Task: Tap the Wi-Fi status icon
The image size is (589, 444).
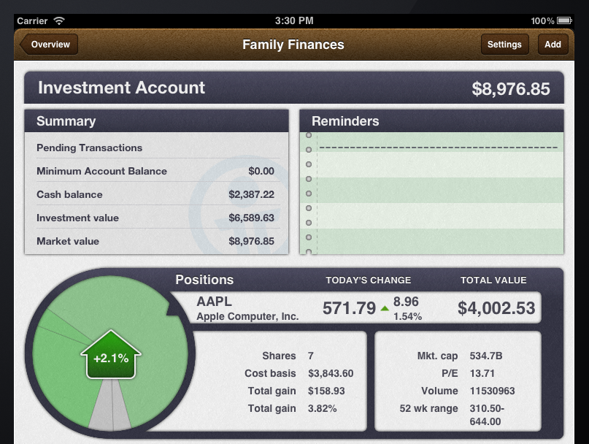Action: coord(59,20)
